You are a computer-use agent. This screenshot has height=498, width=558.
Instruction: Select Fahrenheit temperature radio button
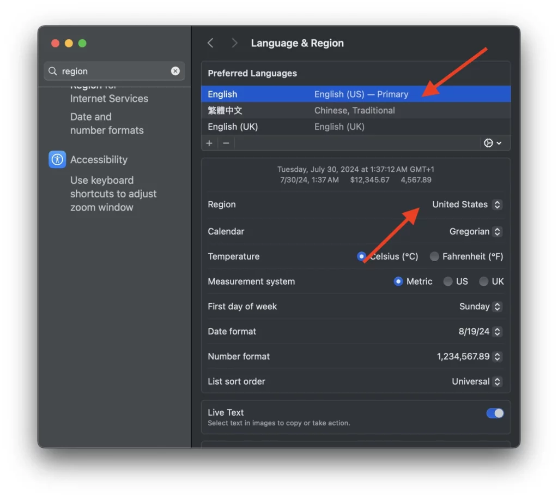click(x=434, y=256)
